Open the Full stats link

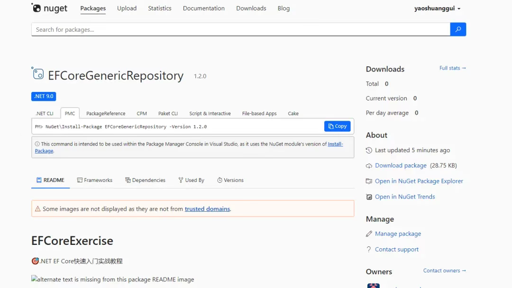tap(453, 68)
